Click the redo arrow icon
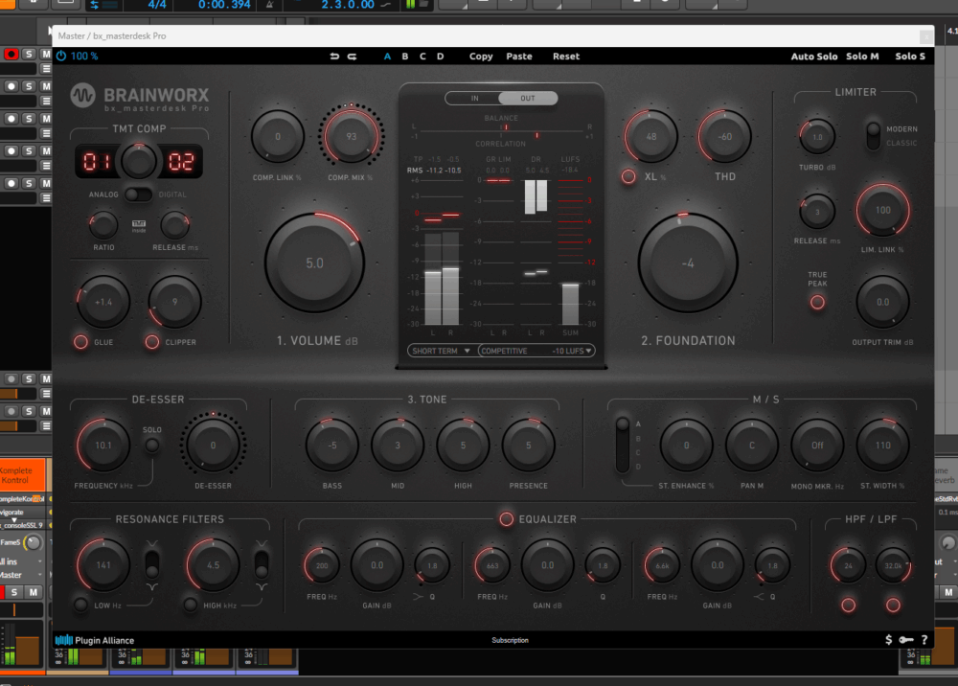The image size is (958, 686). point(352,57)
